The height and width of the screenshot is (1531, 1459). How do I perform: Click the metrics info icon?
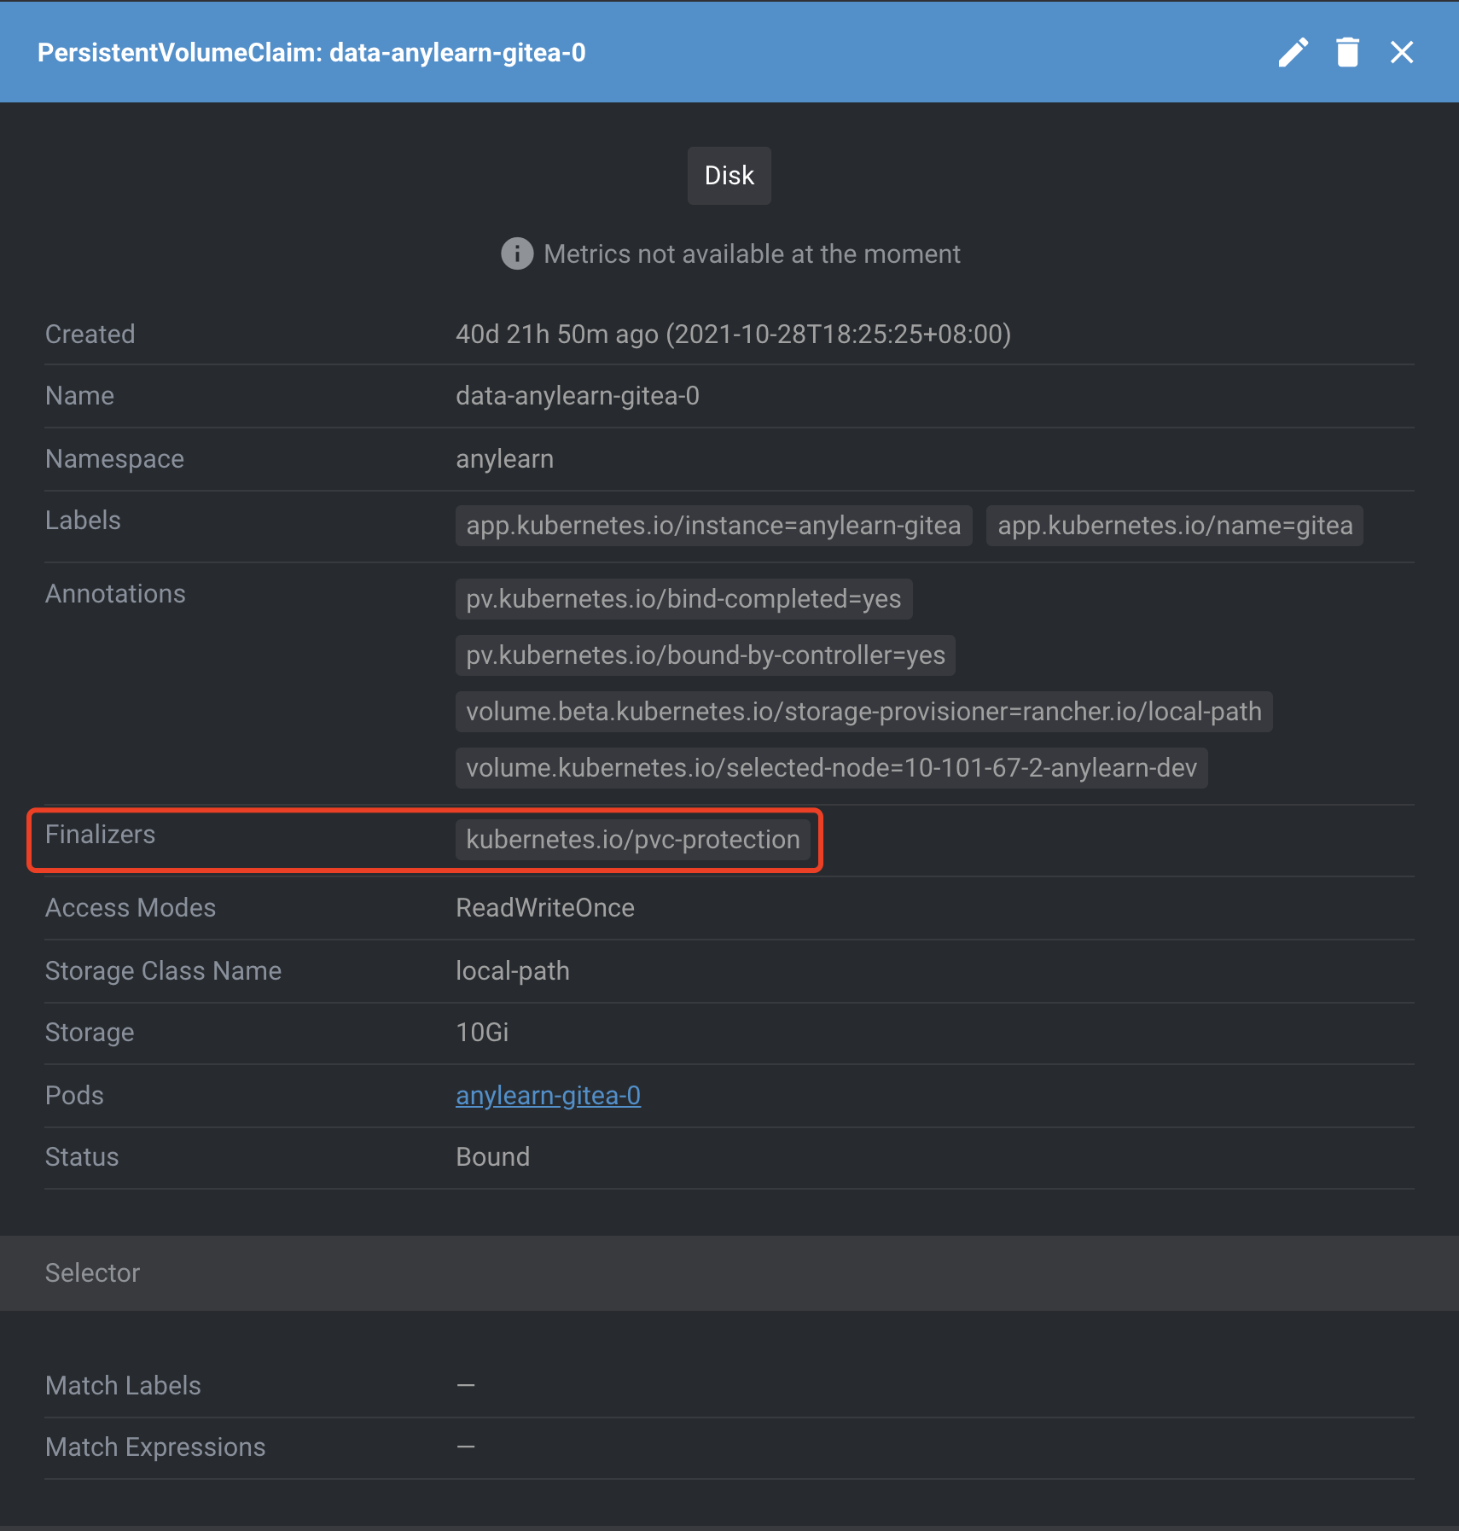(x=517, y=253)
